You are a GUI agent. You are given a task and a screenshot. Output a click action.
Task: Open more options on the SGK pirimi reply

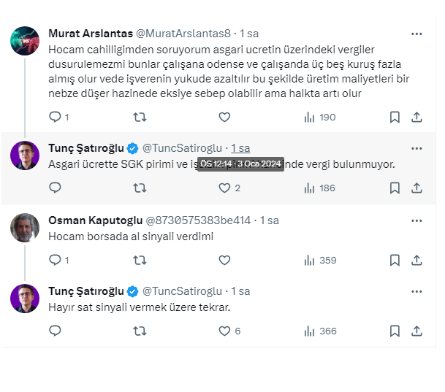417,148
